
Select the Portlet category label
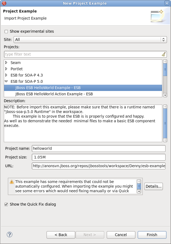pos(17,69)
